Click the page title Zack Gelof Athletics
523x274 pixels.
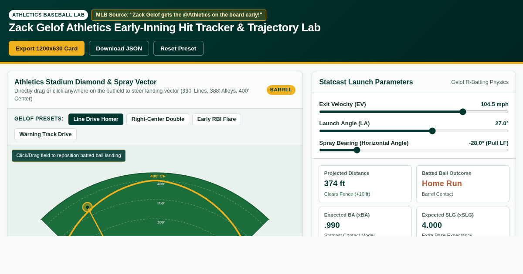coord(164,27)
